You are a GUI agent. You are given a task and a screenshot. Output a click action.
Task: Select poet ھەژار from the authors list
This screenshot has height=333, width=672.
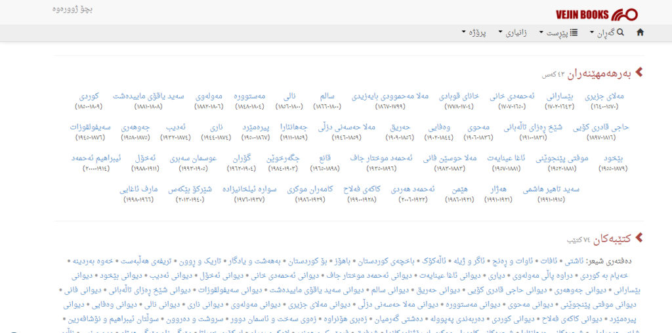[x=497, y=189]
